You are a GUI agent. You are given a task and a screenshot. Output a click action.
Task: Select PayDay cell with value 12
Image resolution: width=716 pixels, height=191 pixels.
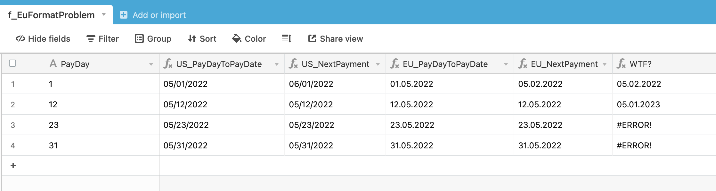[102, 104]
